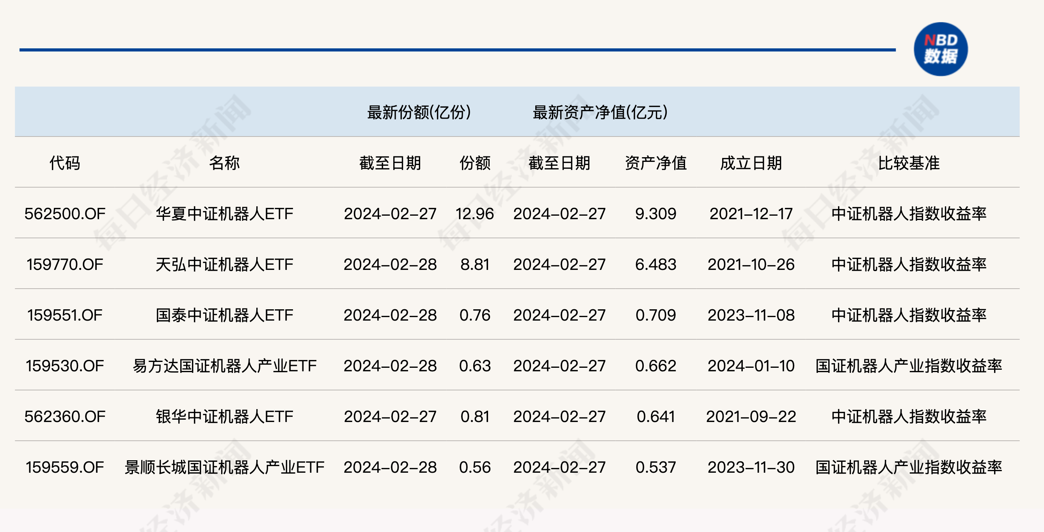Click fund name 国泰中证机器人ETF
The height and width of the screenshot is (532, 1044).
pyautogui.click(x=225, y=315)
